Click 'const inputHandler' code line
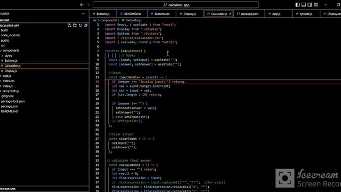 (137, 77)
